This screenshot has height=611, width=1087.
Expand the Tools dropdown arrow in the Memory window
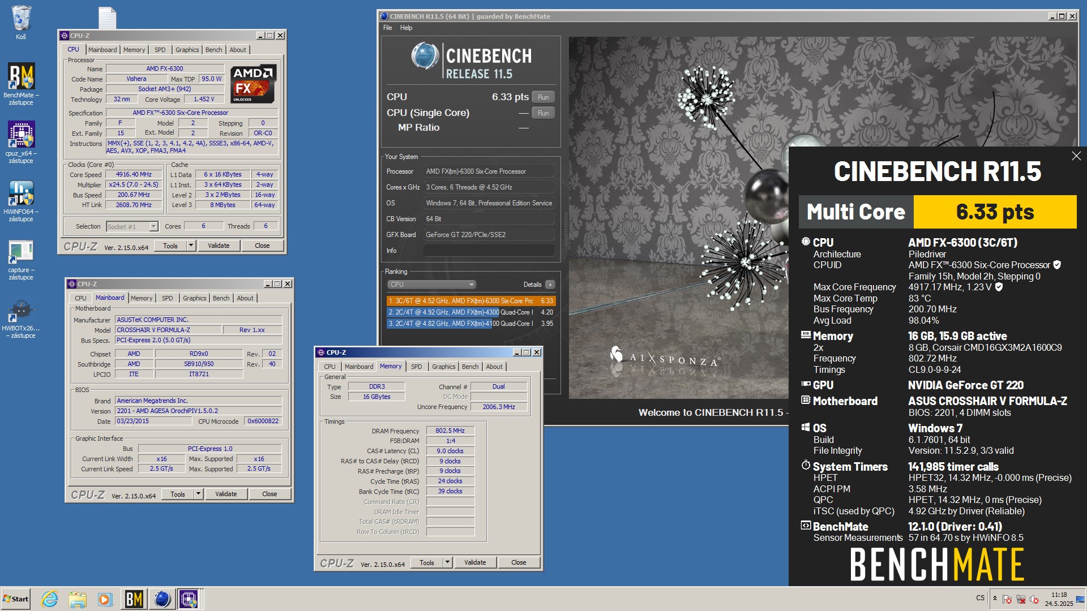click(x=447, y=562)
